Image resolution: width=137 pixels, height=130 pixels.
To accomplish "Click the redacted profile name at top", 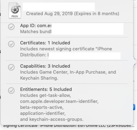I will (x=59, y=7).
